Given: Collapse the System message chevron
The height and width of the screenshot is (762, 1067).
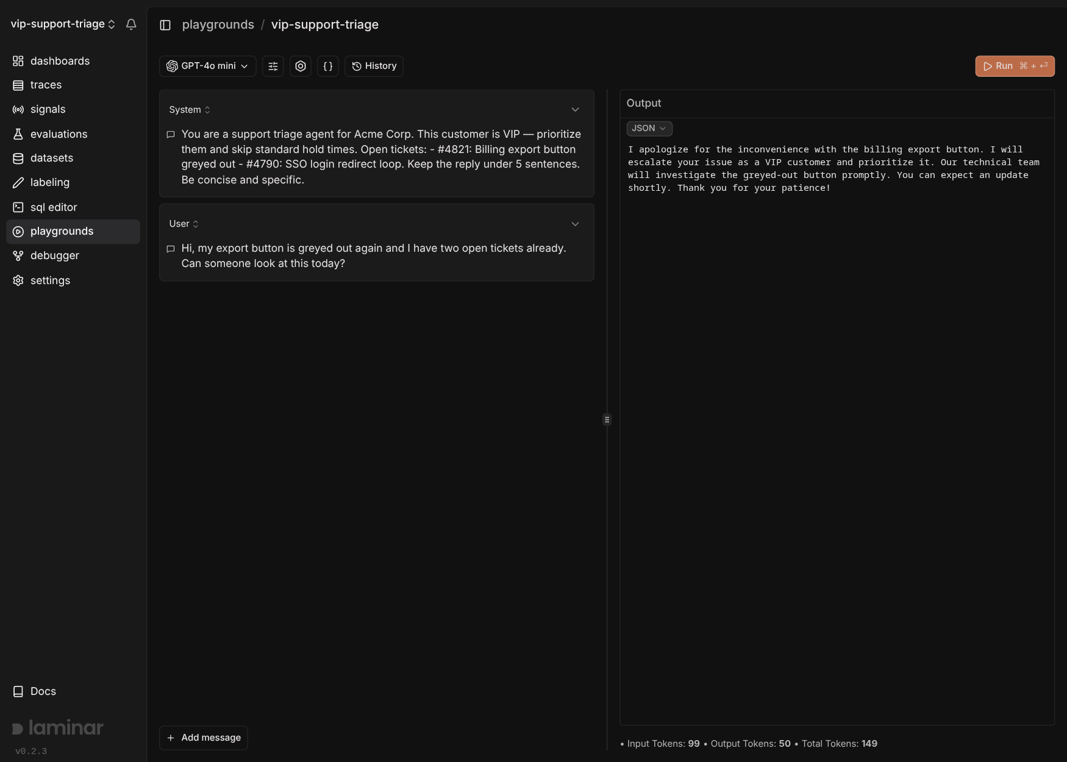Looking at the screenshot, I should 575,110.
